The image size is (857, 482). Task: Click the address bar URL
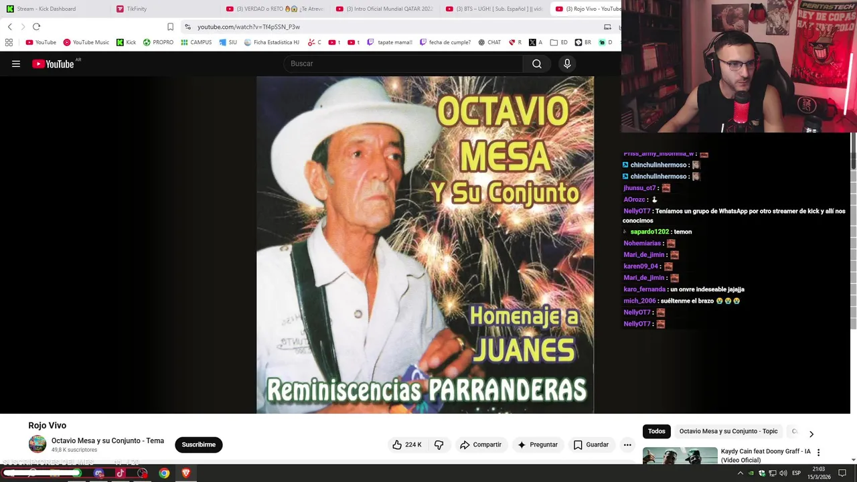pyautogui.click(x=248, y=27)
